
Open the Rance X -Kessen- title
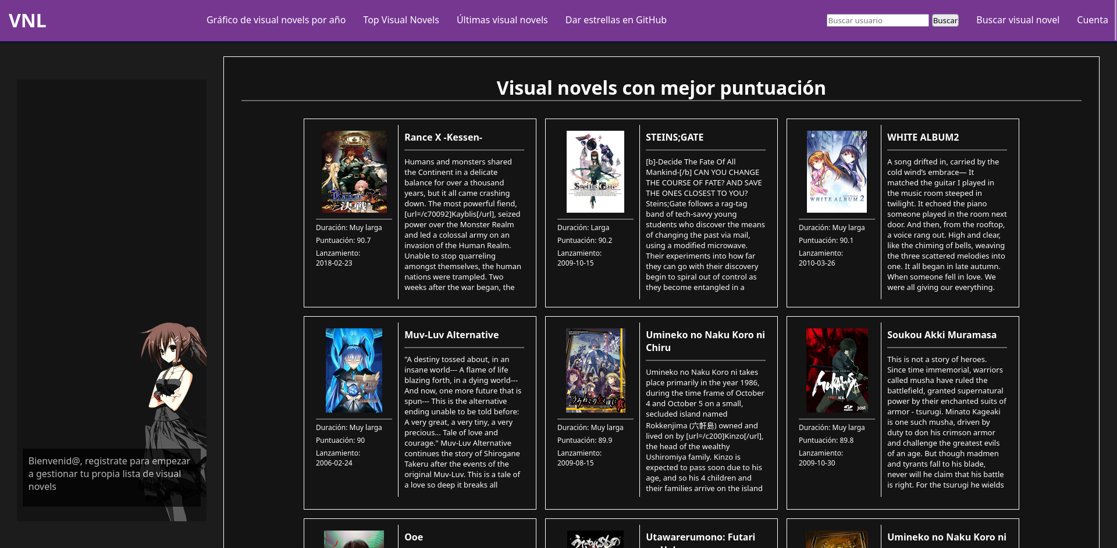pos(443,138)
